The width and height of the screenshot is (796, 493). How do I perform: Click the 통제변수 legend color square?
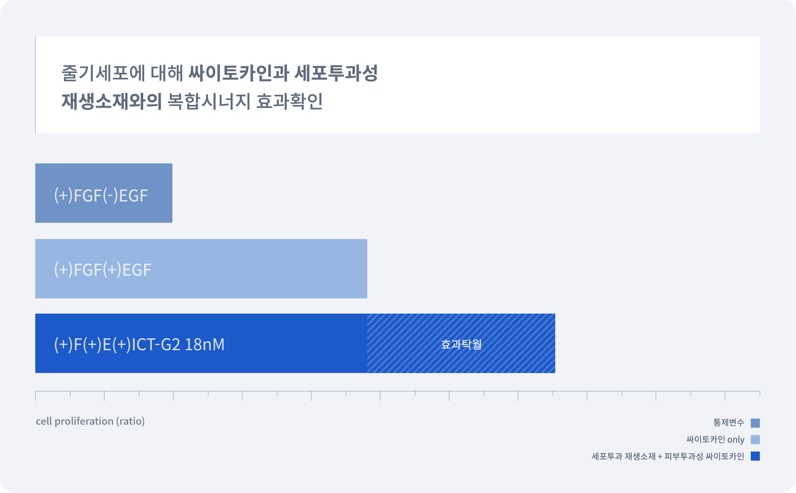click(x=755, y=423)
